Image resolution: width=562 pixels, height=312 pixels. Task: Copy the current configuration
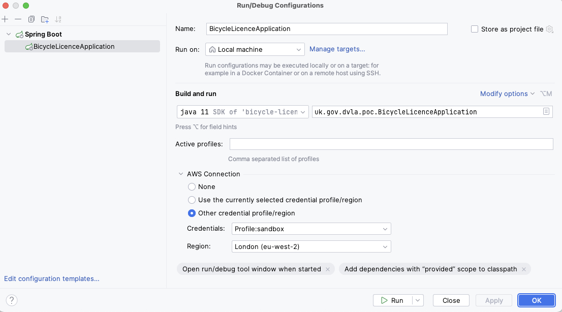[x=31, y=19]
